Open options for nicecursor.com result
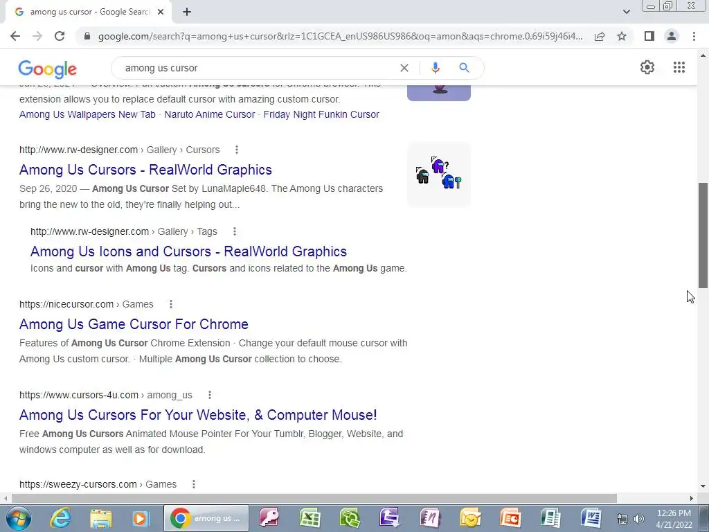The width and height of the screenshot is (709, 532). click(171, 305)
